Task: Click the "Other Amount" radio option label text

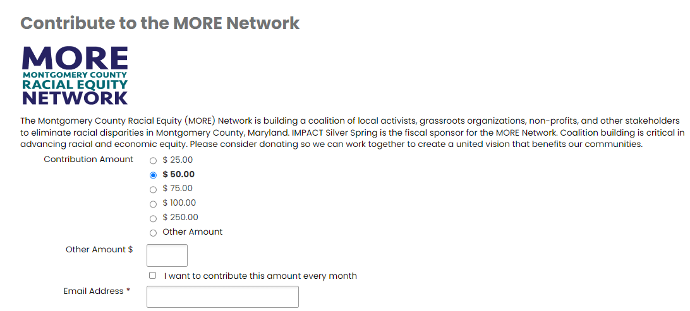Action: [192, 232]
